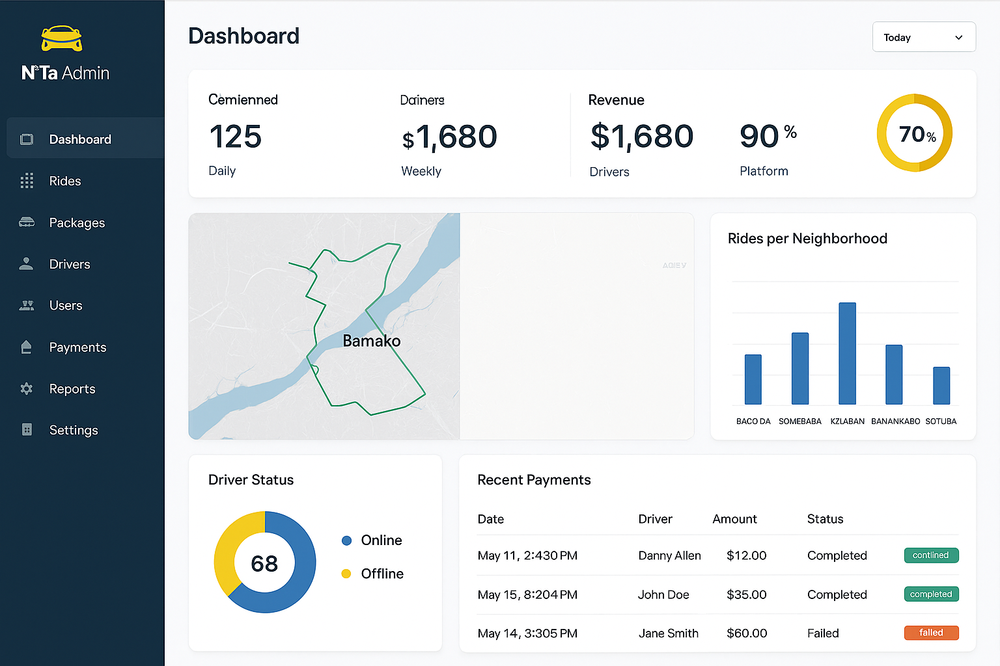Click the Bamako label on map

point(372,341)
